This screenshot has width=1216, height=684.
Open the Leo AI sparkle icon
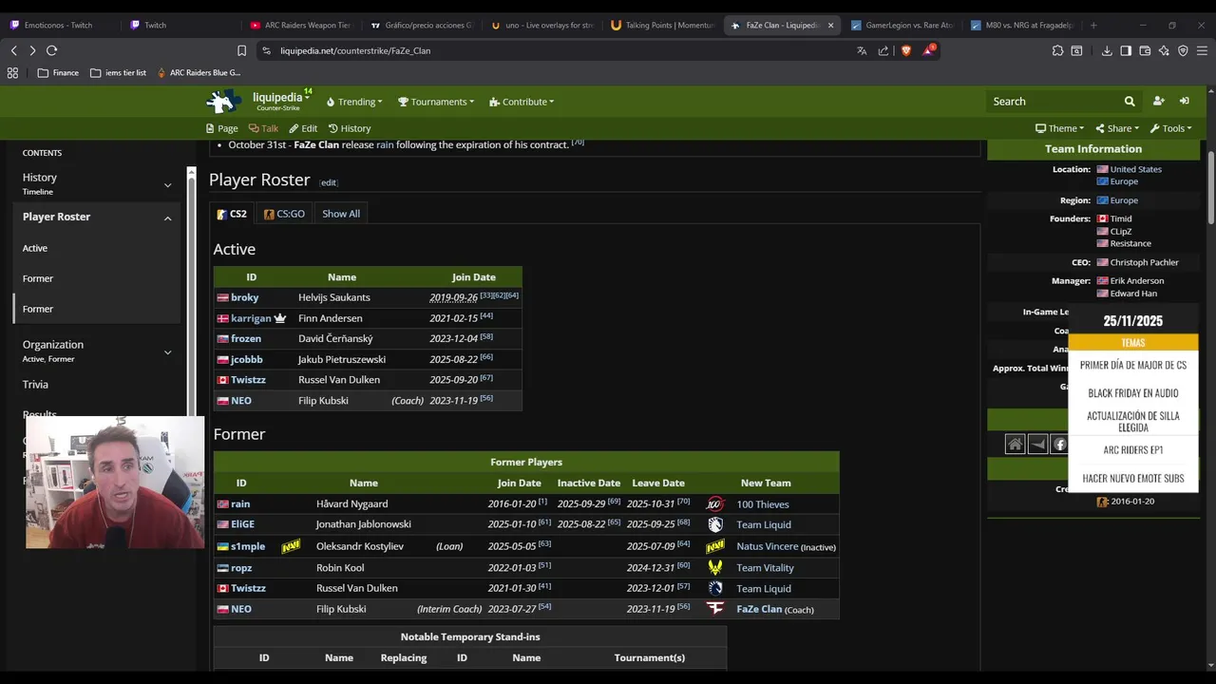(1164, 50)
